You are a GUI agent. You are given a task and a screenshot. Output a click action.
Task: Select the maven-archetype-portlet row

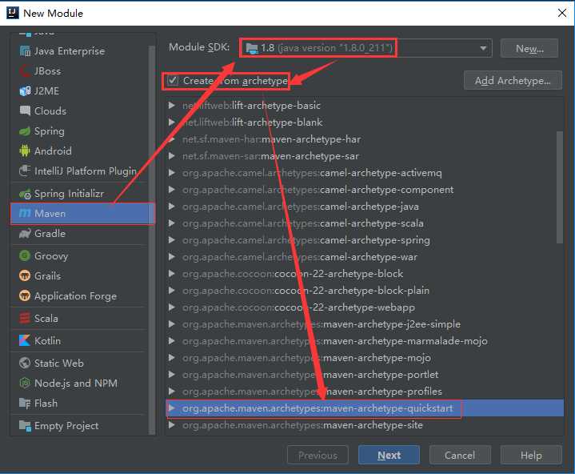pos(364,375)
